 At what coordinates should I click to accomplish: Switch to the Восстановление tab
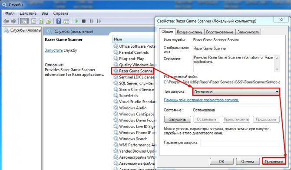click(220, 32)
